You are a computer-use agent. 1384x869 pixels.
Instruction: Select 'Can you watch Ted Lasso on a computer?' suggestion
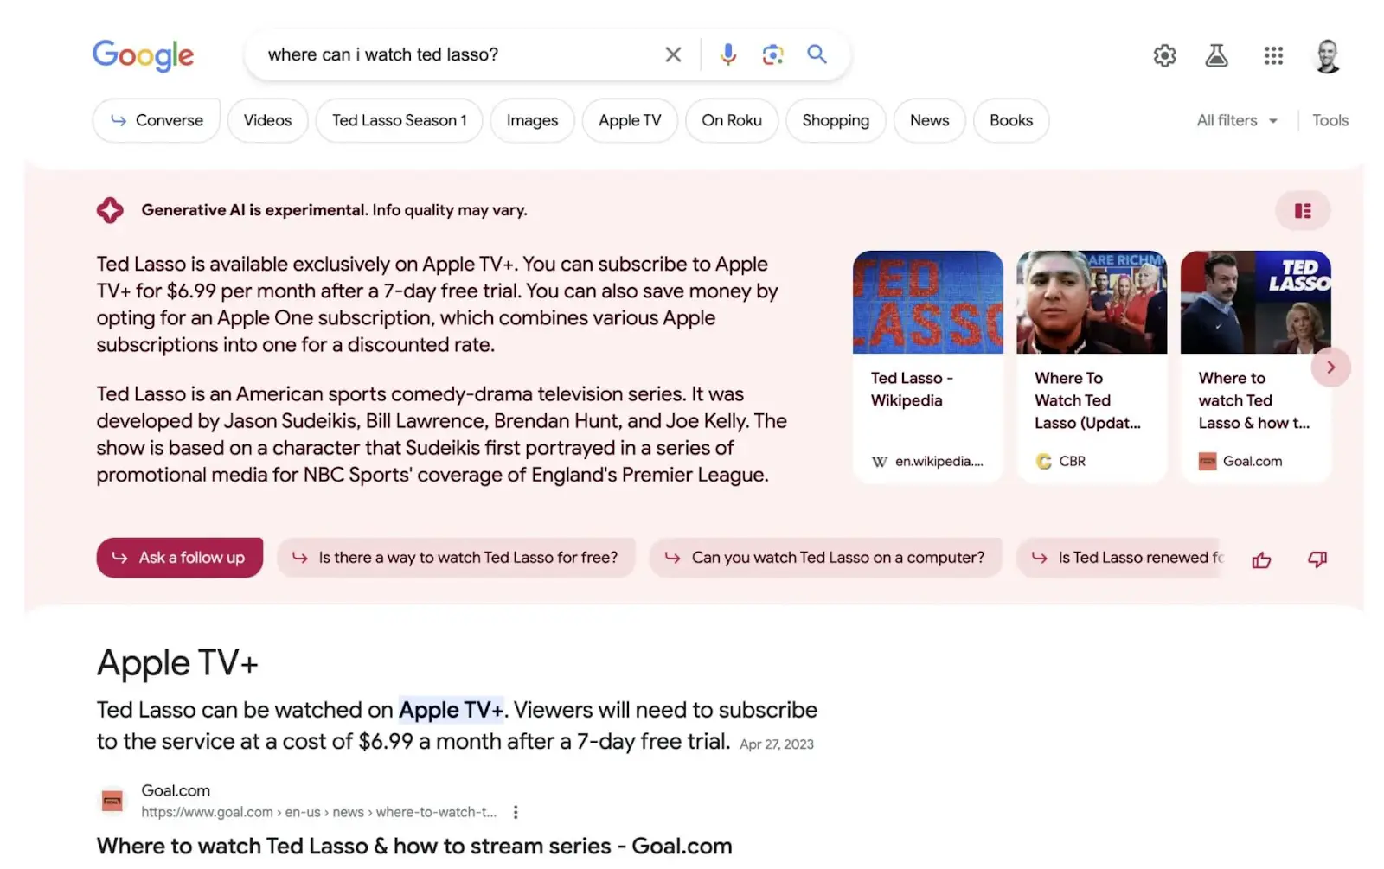826,558
